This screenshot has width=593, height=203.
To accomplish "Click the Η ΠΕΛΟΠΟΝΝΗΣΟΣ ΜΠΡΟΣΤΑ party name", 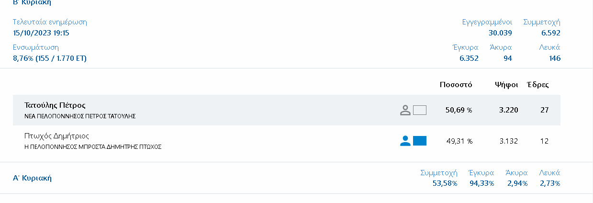I will click(93, 147).
